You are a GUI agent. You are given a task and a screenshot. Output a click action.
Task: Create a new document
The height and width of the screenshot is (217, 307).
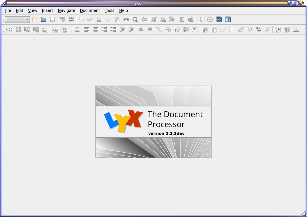35,19
